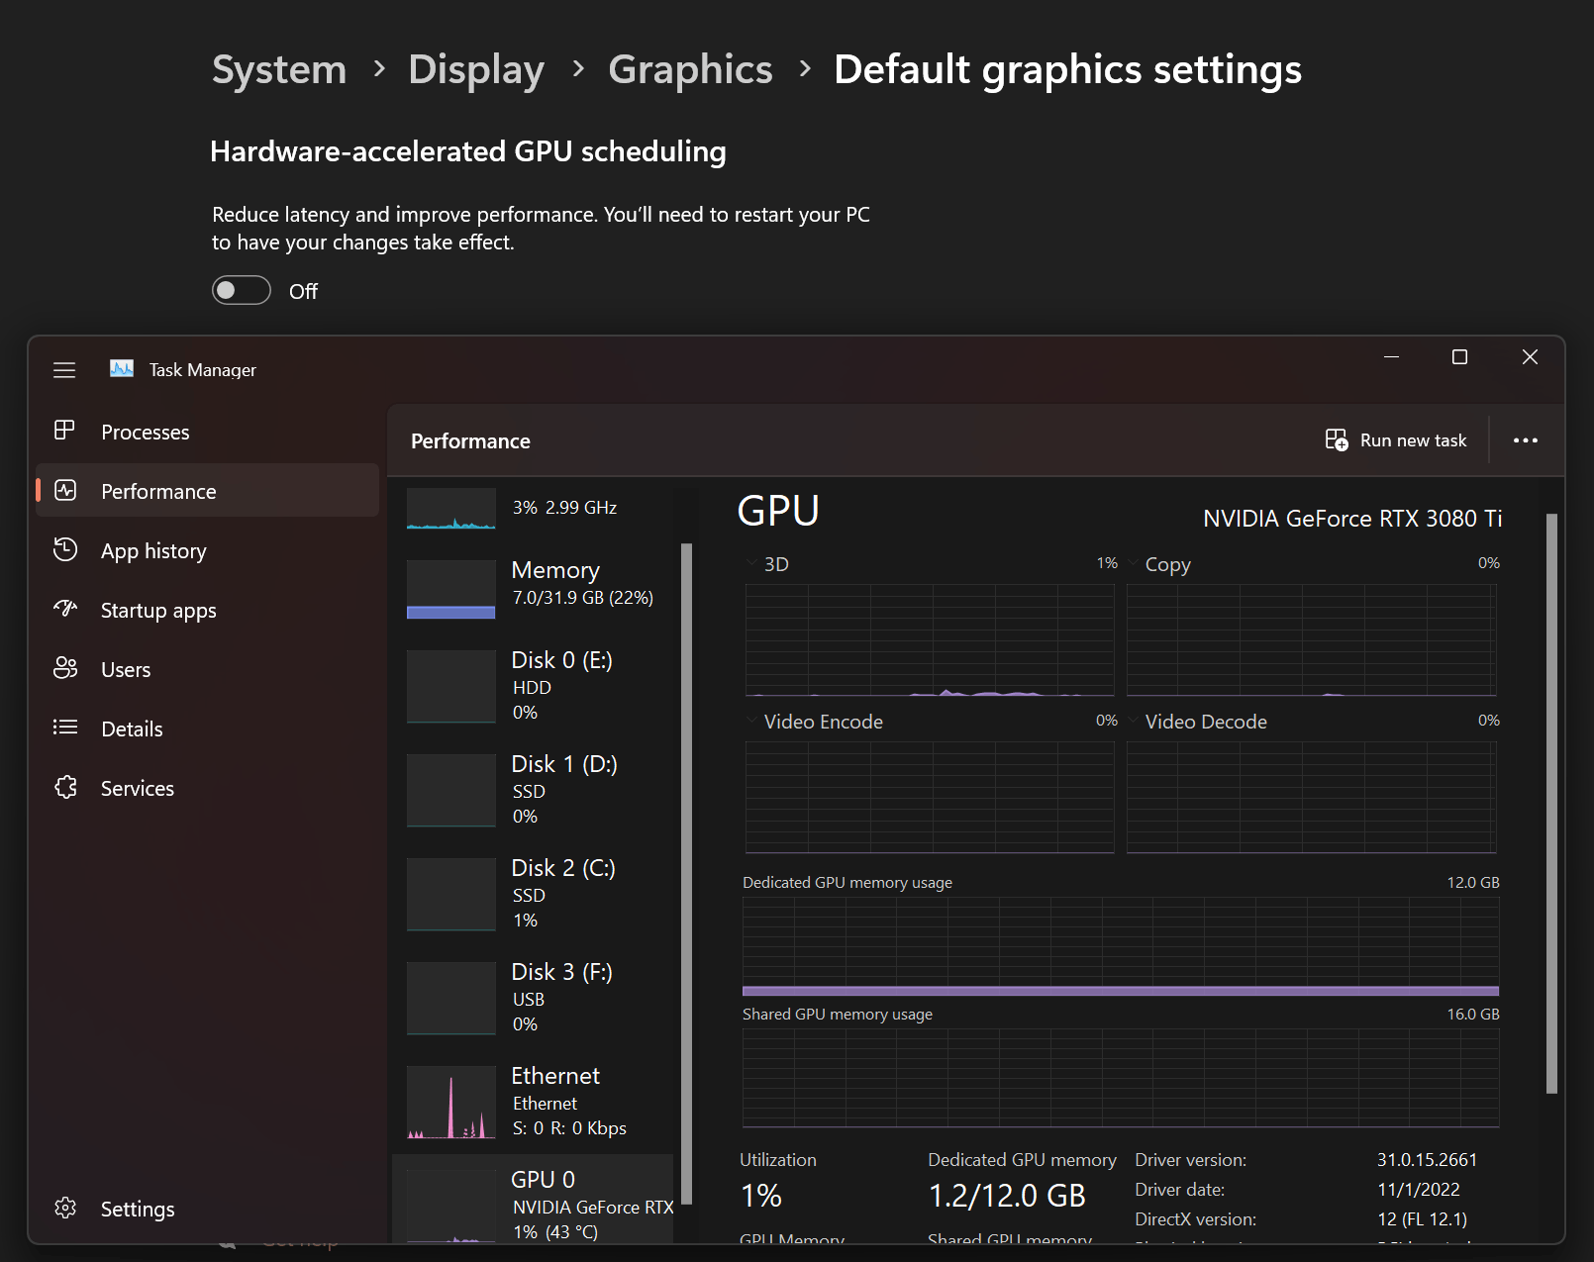Open the 3D engine graph dropdown
The image size is (1594, 1262).
click(752, 564)
